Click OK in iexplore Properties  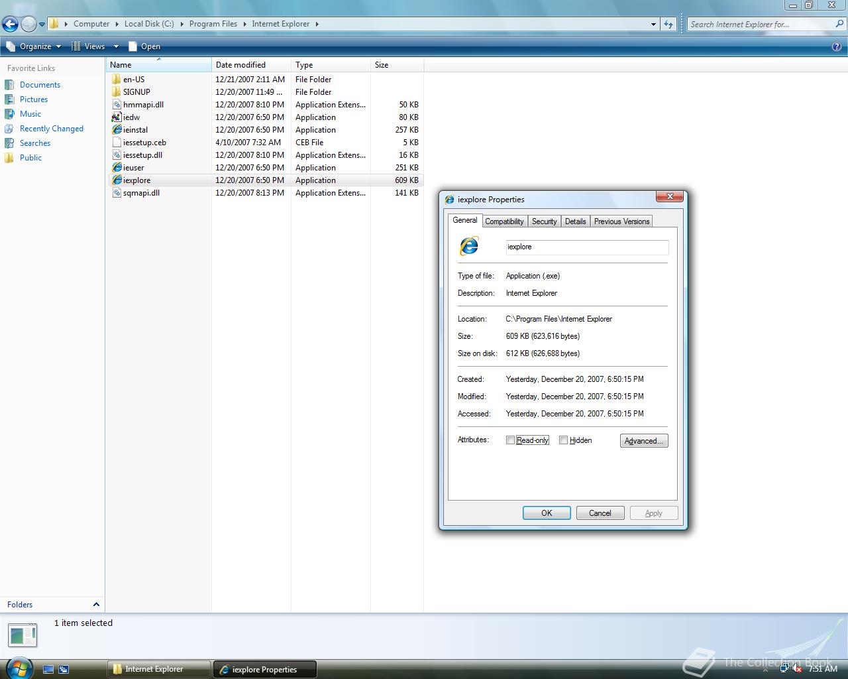pyautogui.click(x=547, y=513)
